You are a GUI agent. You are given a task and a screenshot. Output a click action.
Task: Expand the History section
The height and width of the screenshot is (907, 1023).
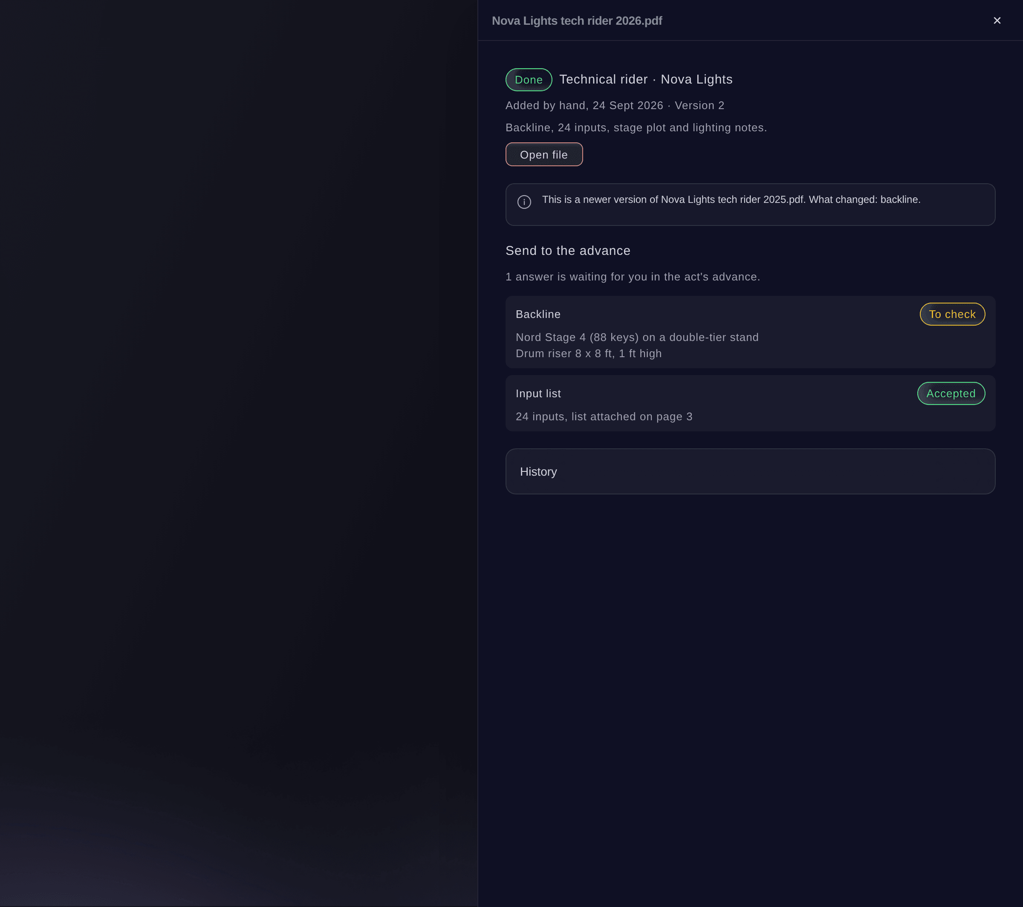point(750,471)
